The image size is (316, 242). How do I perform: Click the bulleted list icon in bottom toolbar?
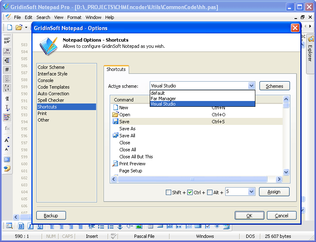[x=101, y=226]
